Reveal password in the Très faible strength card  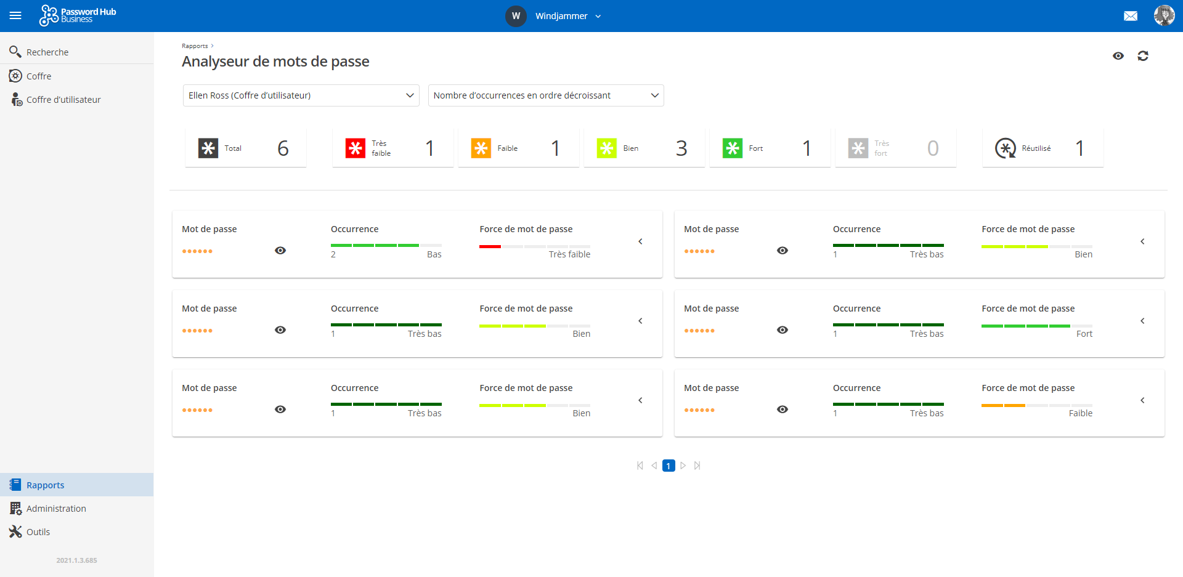(x=280, y=251)
